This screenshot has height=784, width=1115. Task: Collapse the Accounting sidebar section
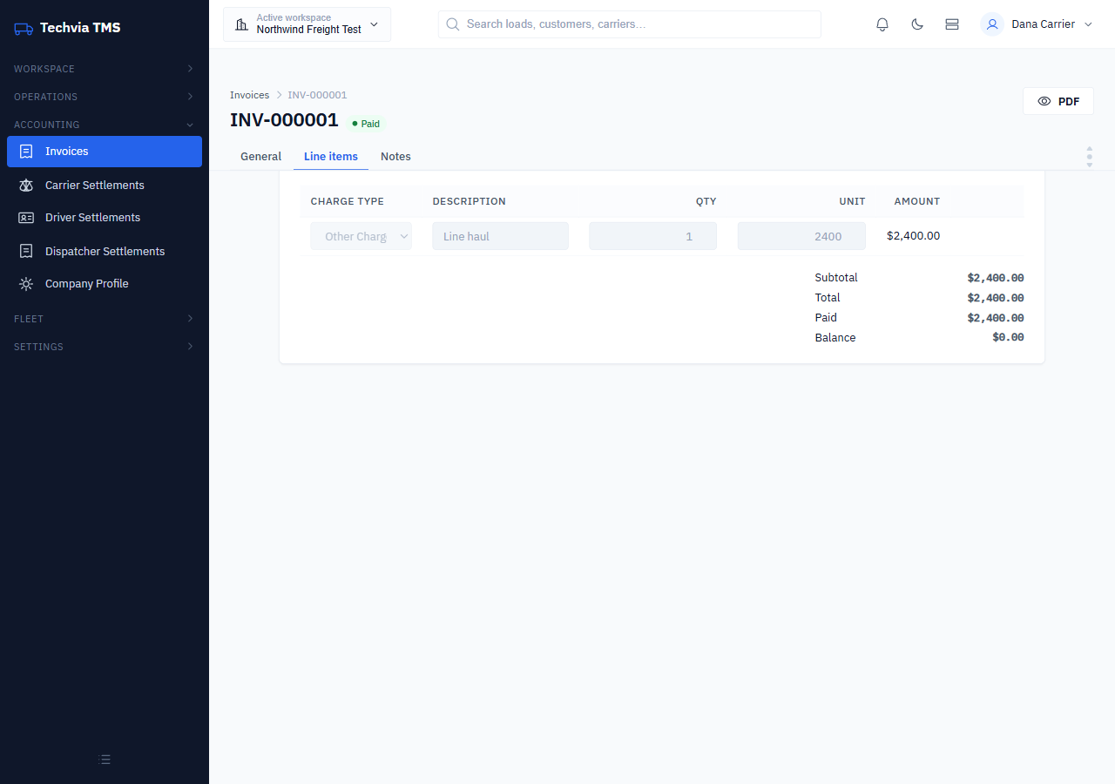click(x=105, y=125)
